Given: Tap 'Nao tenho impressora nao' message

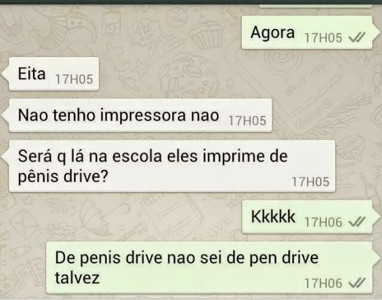Looking at the screenshot, I should [140, 115].
